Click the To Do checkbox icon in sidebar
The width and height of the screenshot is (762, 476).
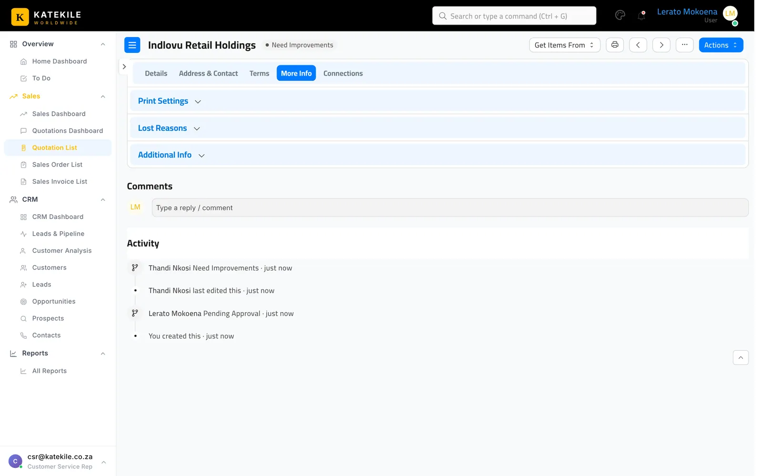pos(23,78)
